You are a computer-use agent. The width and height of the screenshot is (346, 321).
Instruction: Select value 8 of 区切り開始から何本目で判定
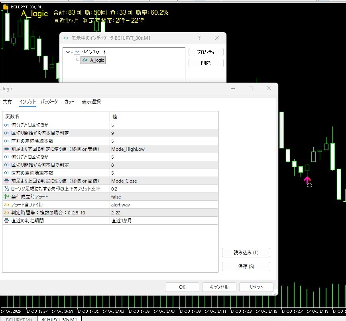[163, 165]
